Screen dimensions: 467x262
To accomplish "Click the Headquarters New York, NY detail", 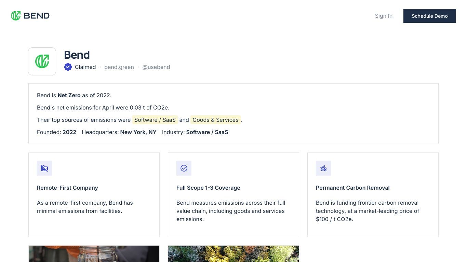I will pos(119,132).
